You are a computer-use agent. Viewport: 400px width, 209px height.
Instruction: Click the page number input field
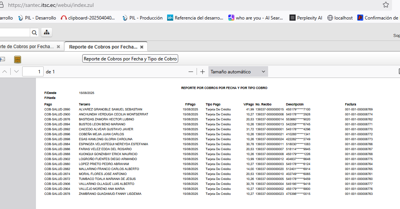coord(33,72)
